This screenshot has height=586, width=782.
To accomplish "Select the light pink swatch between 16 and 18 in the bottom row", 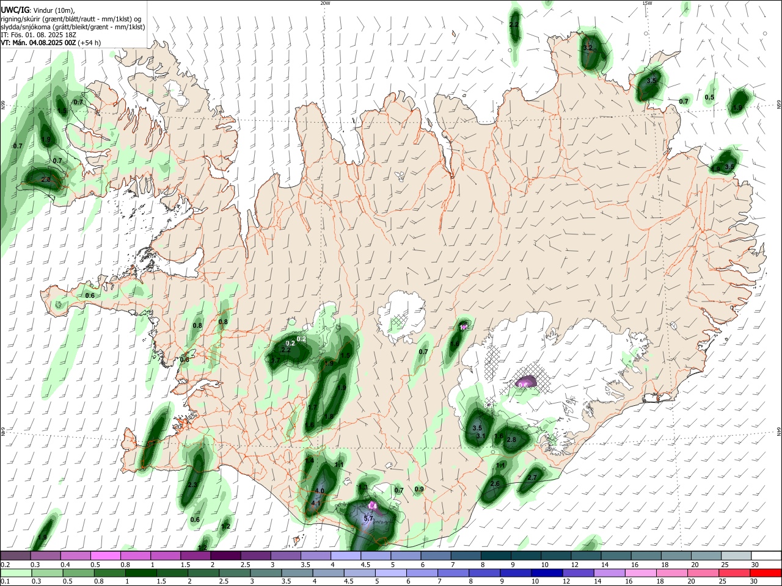I will click(640, 573).
